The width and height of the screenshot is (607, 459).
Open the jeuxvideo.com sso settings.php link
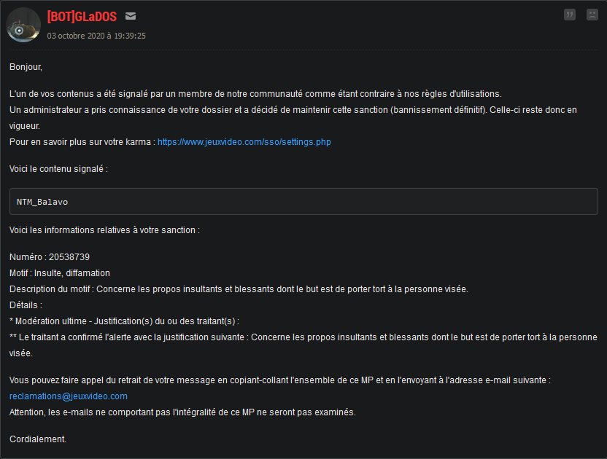(x=244, y=142)
